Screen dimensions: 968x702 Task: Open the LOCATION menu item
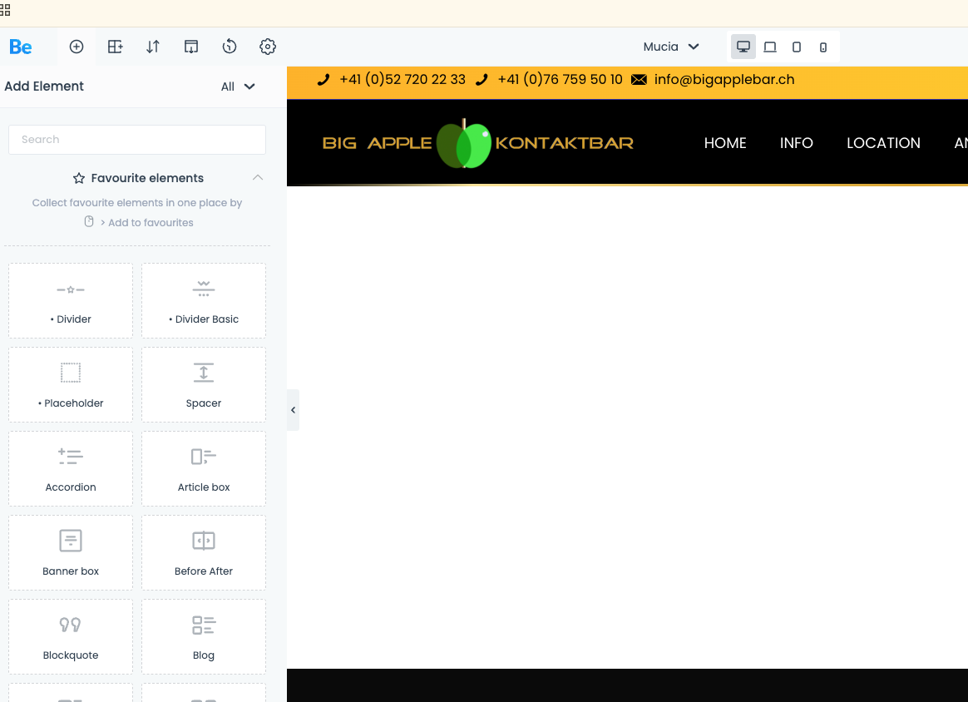[x=883, y=143]
